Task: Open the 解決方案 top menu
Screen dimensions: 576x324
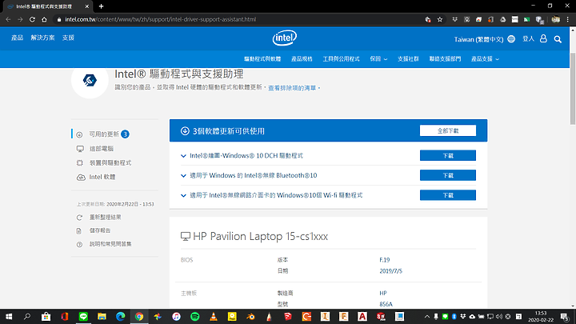Action: pyautogui.click(x=42, y=38)
